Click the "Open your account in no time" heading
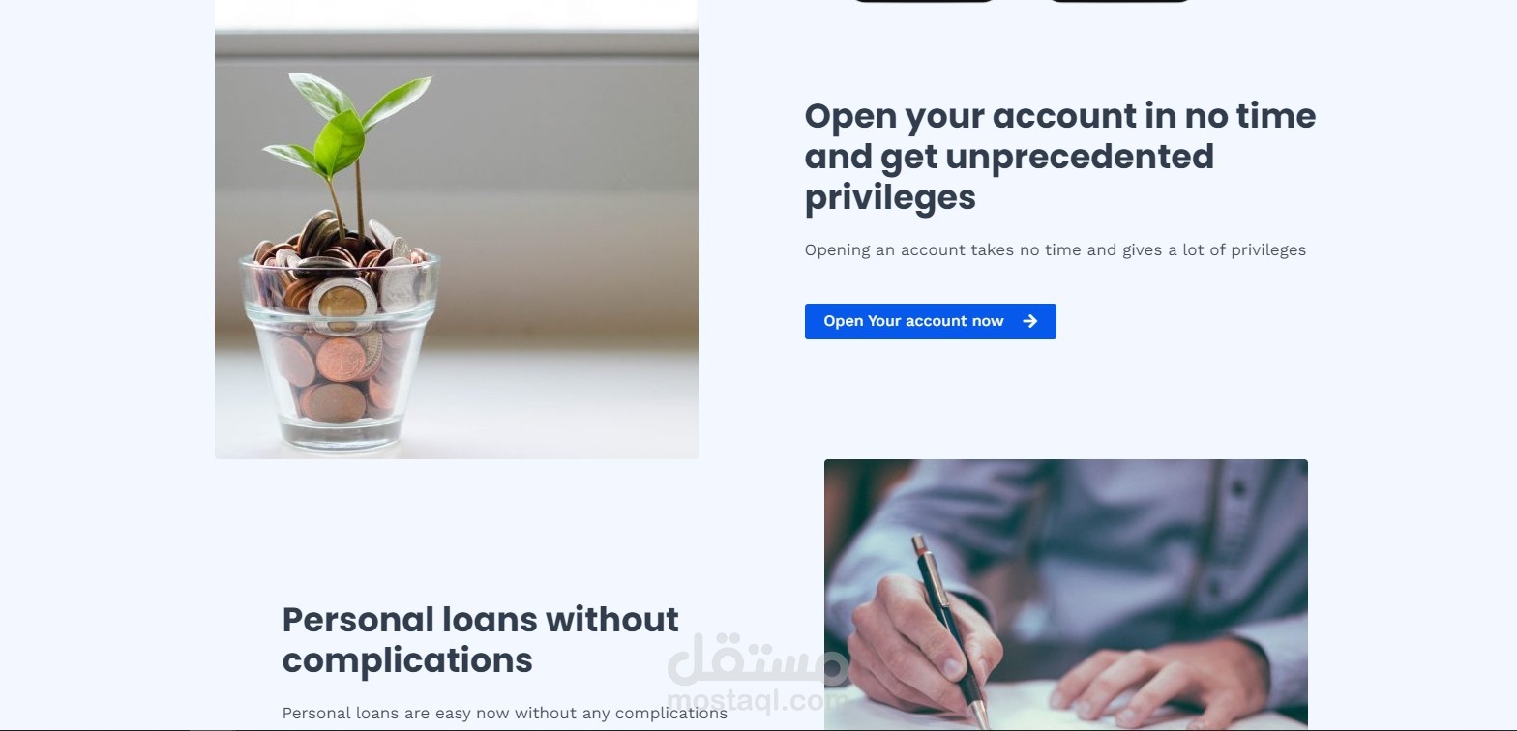 tap(1060, 116)
